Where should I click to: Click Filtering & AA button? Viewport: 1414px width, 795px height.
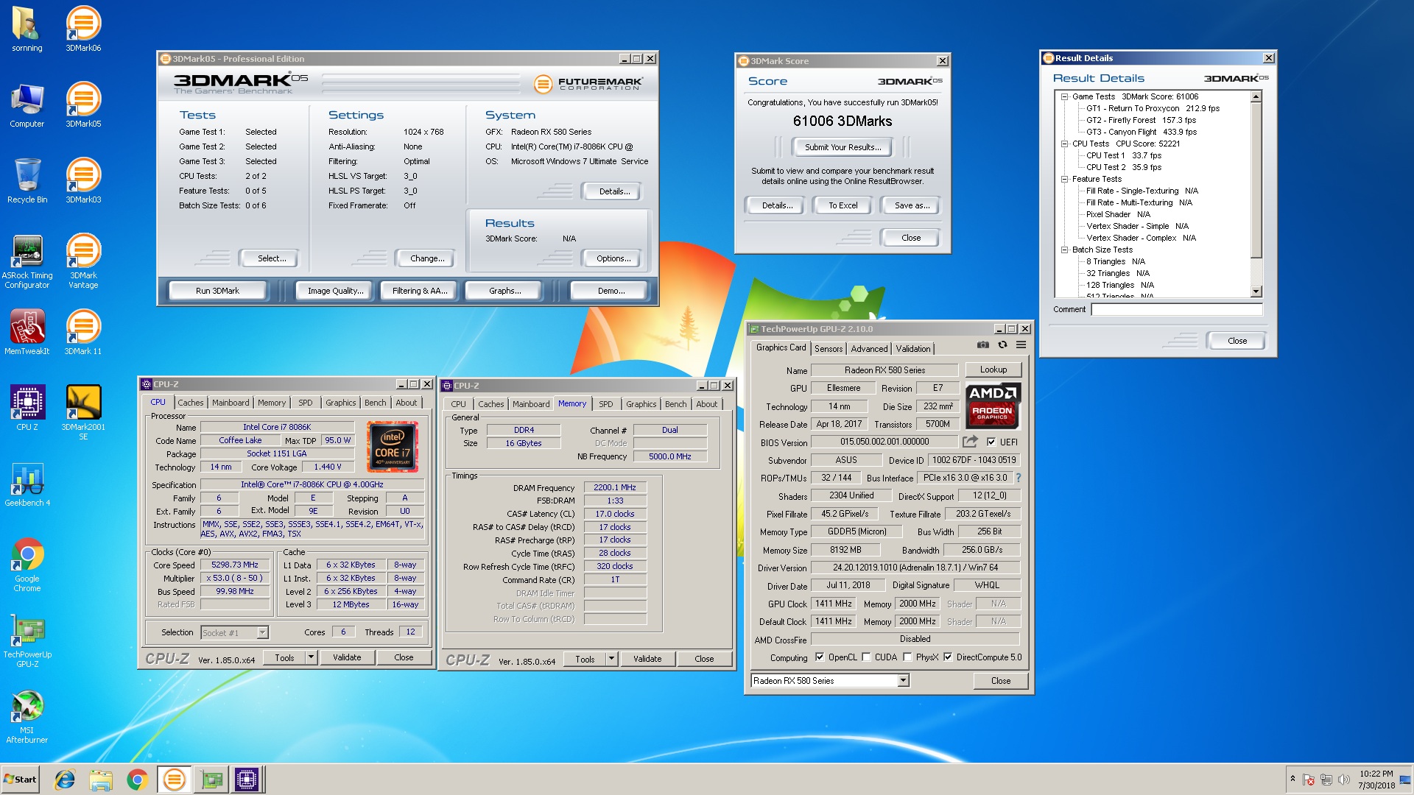click(x=420, y=291)
